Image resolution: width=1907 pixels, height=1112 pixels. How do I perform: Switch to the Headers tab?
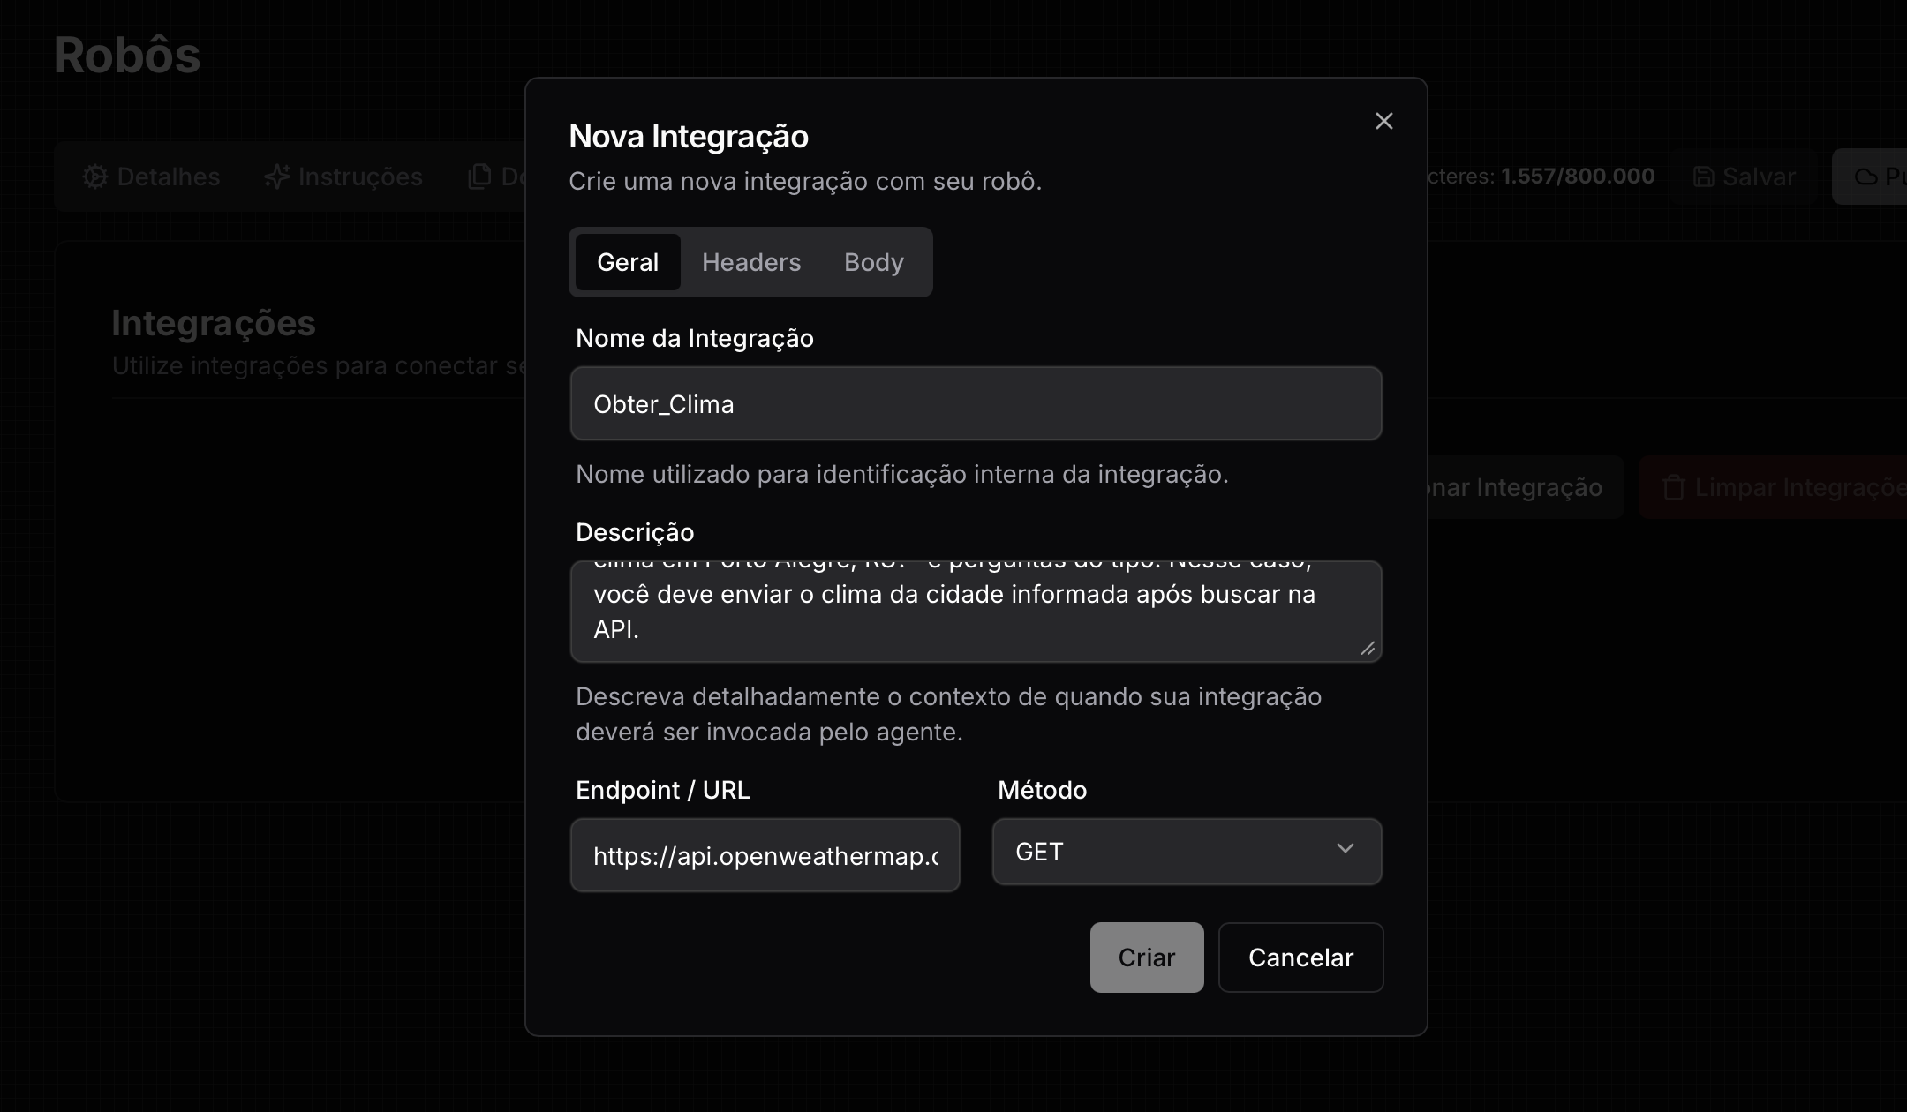[x=751, y=262]
